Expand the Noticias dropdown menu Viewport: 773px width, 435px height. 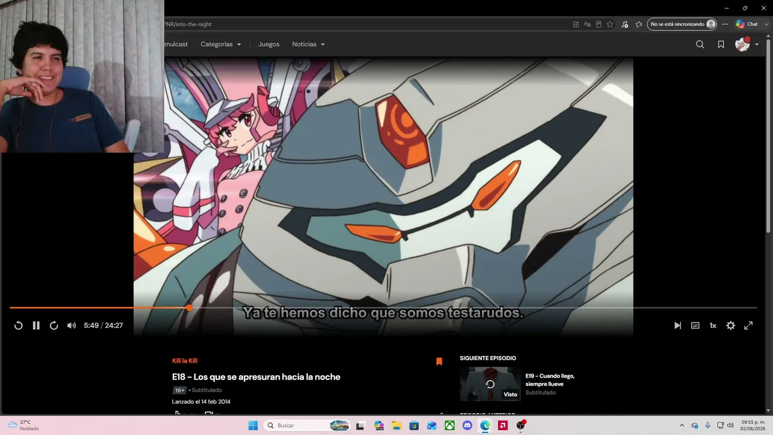309,44
